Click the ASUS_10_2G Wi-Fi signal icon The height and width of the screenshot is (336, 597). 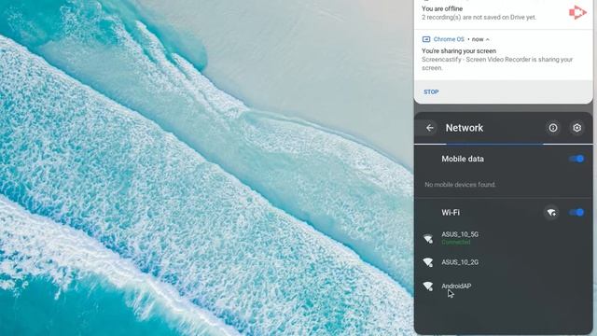[428, 262]
